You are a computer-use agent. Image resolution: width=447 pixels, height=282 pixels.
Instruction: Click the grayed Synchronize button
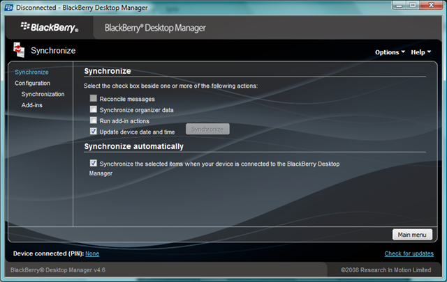coord(207,129)
